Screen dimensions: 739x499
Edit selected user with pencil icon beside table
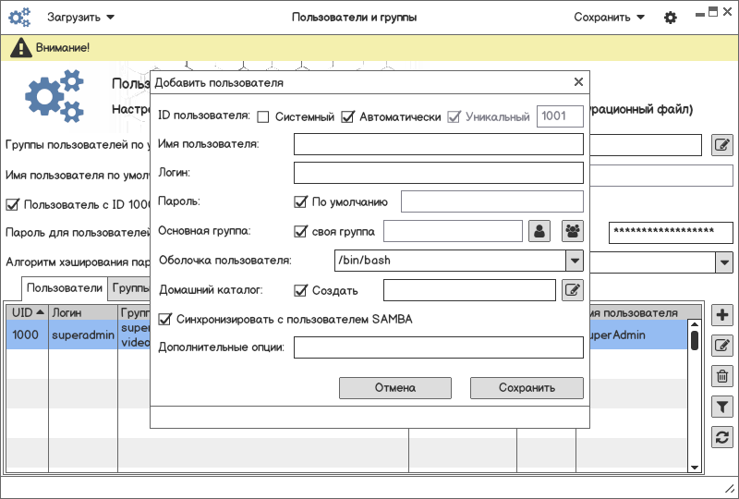[722, 346]
